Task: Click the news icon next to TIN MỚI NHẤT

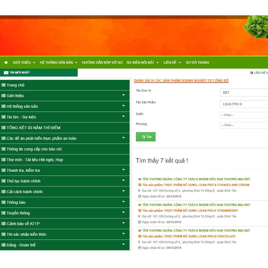Action: [6, 73]
